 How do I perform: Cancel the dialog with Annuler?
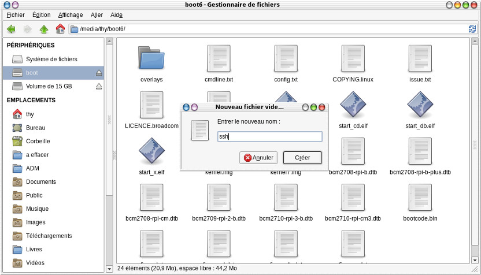[x=258, y=157]
